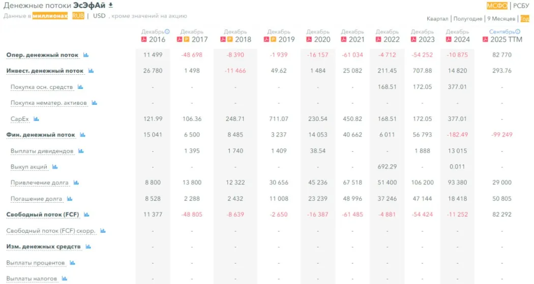This screenshot has height=284, width=534.
Task: Switch reporting standard to РСБУ
Action: [521, 6]
